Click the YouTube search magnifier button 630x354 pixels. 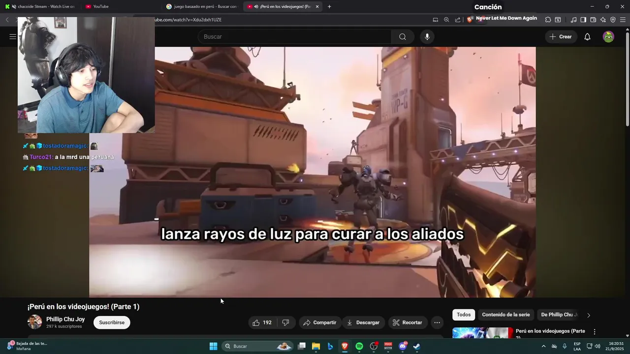click(x=403, y=37)
